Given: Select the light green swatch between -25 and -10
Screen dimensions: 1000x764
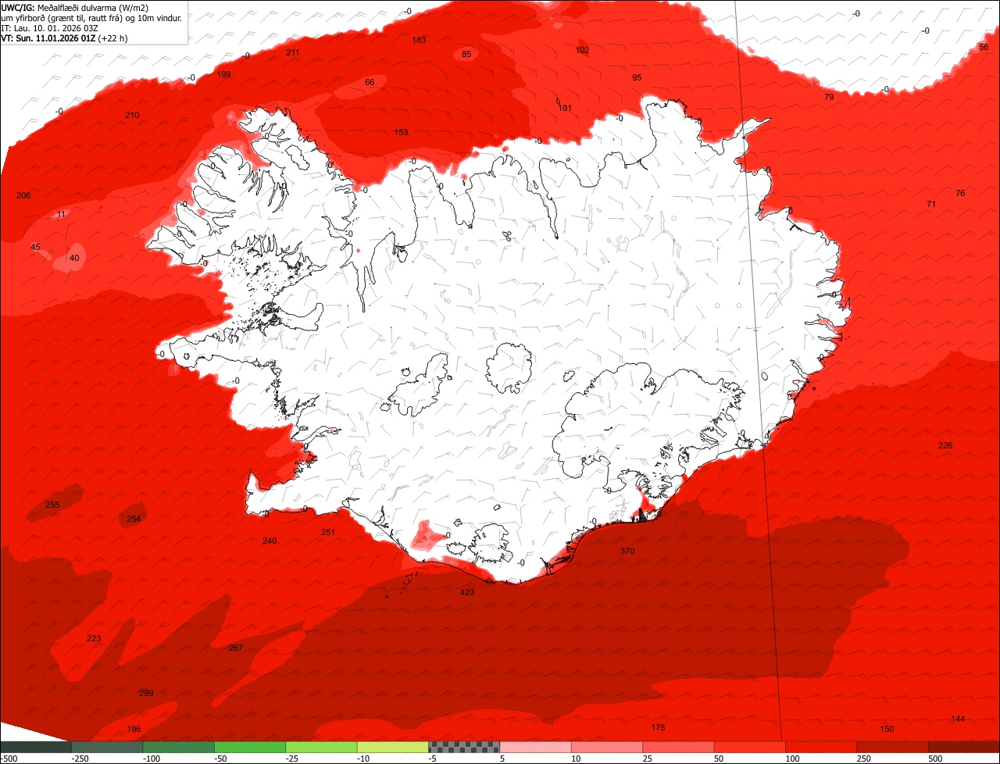Looking at the screenshot, I should [321, 747].
